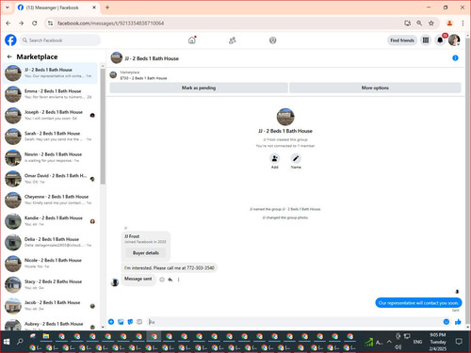Open Chrome three-dot menu
The image size is (471, 353).
(463, 23)
